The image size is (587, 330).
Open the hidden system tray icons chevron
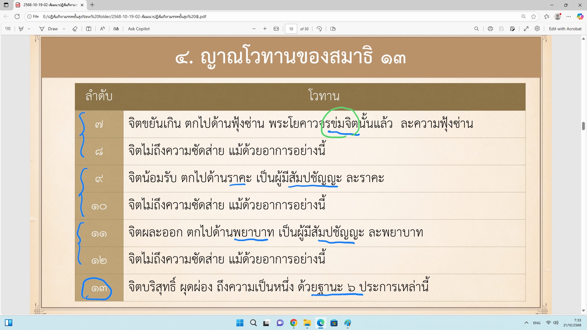click(x=526, y=323)
